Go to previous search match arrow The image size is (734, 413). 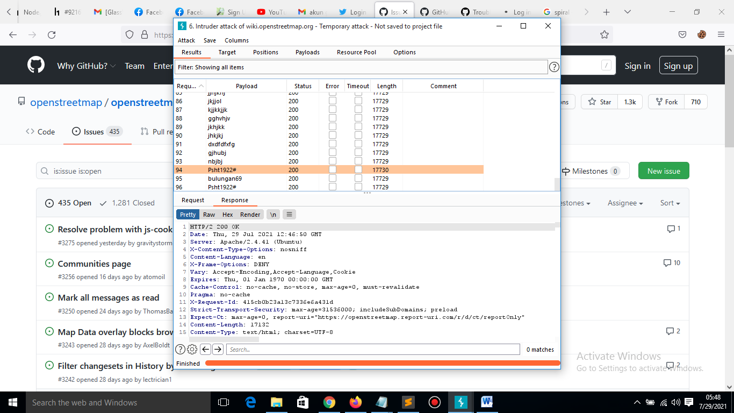205,350
